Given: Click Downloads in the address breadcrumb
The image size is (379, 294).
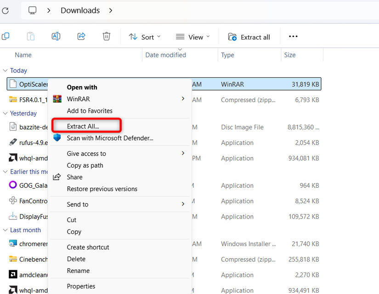Looking at the screenshot, I should [80, 11].
